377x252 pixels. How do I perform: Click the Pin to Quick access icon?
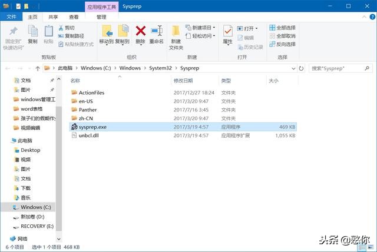click(x=14, y=31)
